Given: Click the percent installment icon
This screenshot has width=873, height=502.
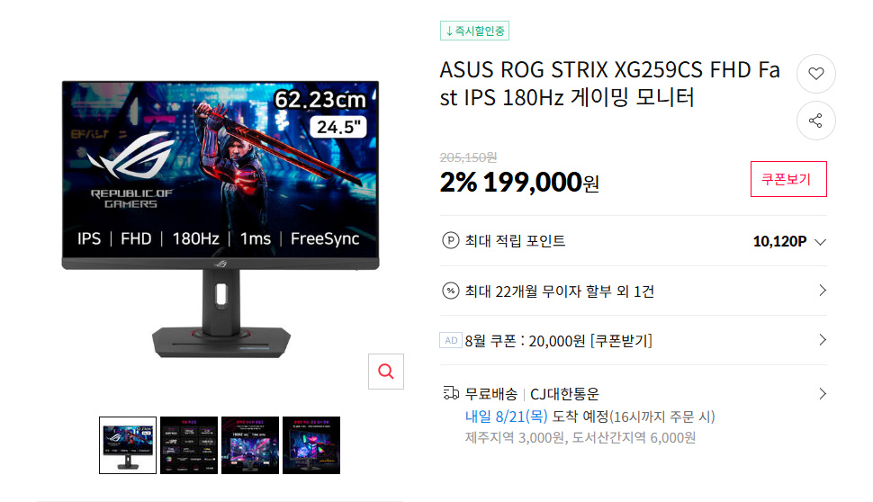Looking at the screenshot, I should [450, 291].
